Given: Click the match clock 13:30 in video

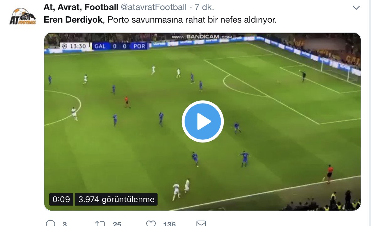Looking at the screenshot, I should point(76,46).
